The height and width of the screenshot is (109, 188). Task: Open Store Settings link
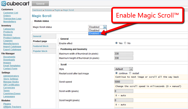point(11,79)
